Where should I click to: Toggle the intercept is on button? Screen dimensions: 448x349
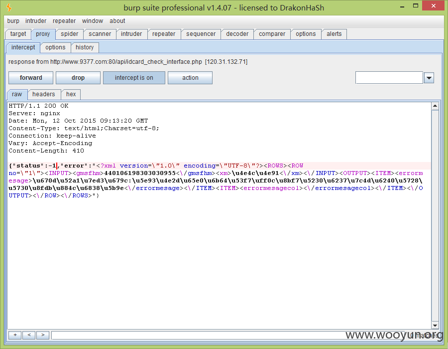pos(134,78)
